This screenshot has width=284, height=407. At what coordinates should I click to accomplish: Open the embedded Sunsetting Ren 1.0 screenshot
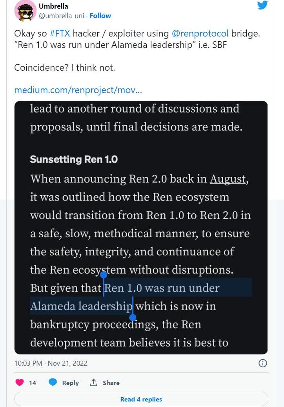pyautogui.click(x=141, y=227)
